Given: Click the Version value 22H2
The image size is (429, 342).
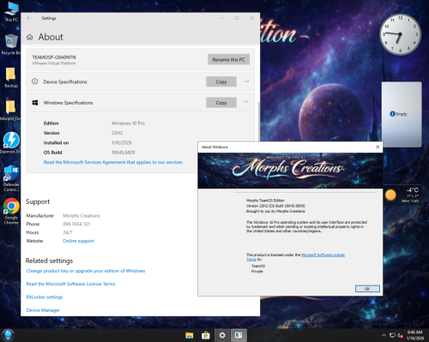Looking at the screenshot, I should pyautogui.click(x=117, y=133).
